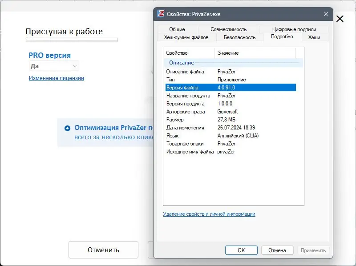The height and width of the screenshot is (266, 356).
Task: Confirm the Properties dialog with OK
Action: click(x=241, y=250)
